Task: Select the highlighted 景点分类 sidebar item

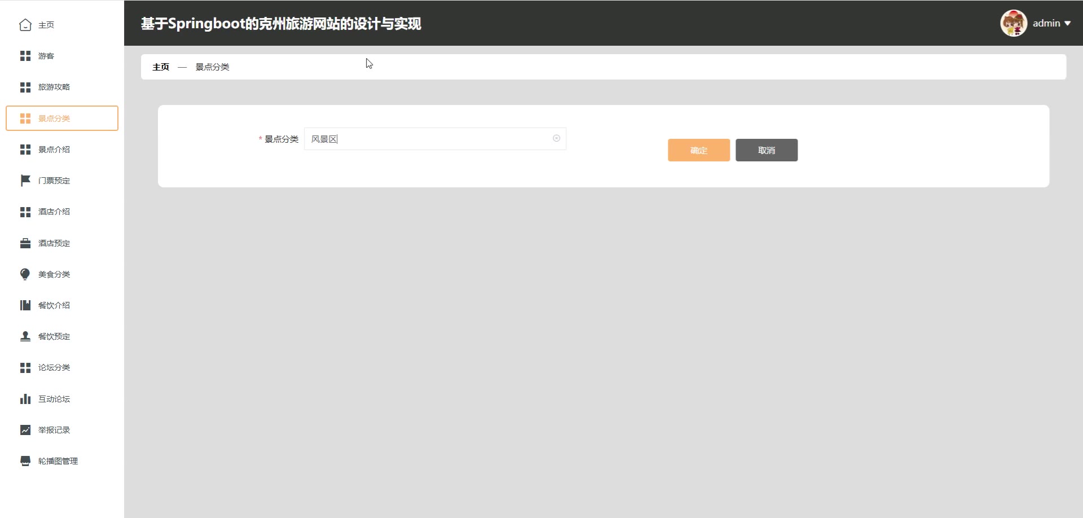Action: (x=62, y=118)
